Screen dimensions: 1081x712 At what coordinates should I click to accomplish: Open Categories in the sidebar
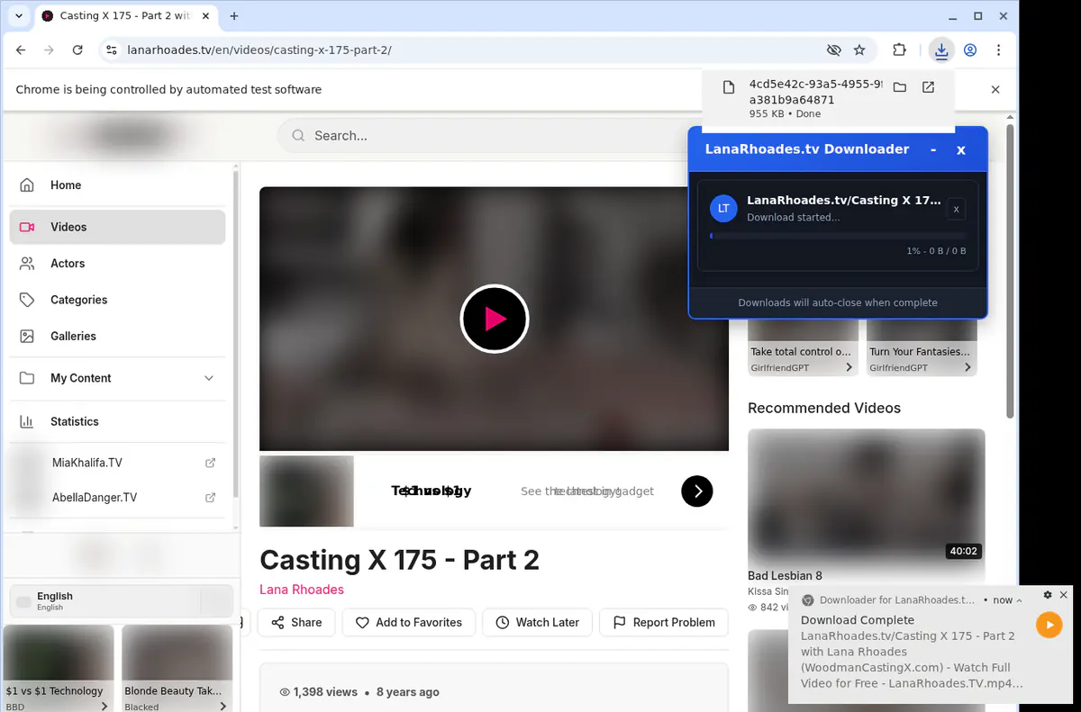click(x=117, y=300)
